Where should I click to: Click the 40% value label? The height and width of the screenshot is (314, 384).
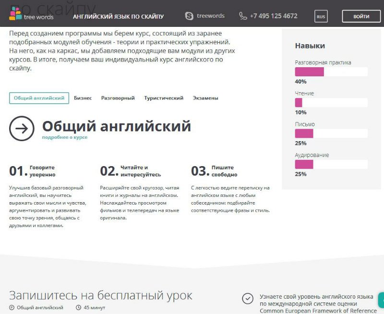coord(301,82)
